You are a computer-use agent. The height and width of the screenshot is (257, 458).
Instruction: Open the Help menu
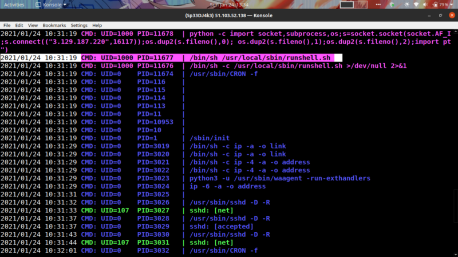coord(97,25)
